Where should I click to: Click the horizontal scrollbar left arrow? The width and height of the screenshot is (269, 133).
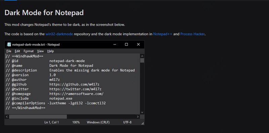(7, 117)
